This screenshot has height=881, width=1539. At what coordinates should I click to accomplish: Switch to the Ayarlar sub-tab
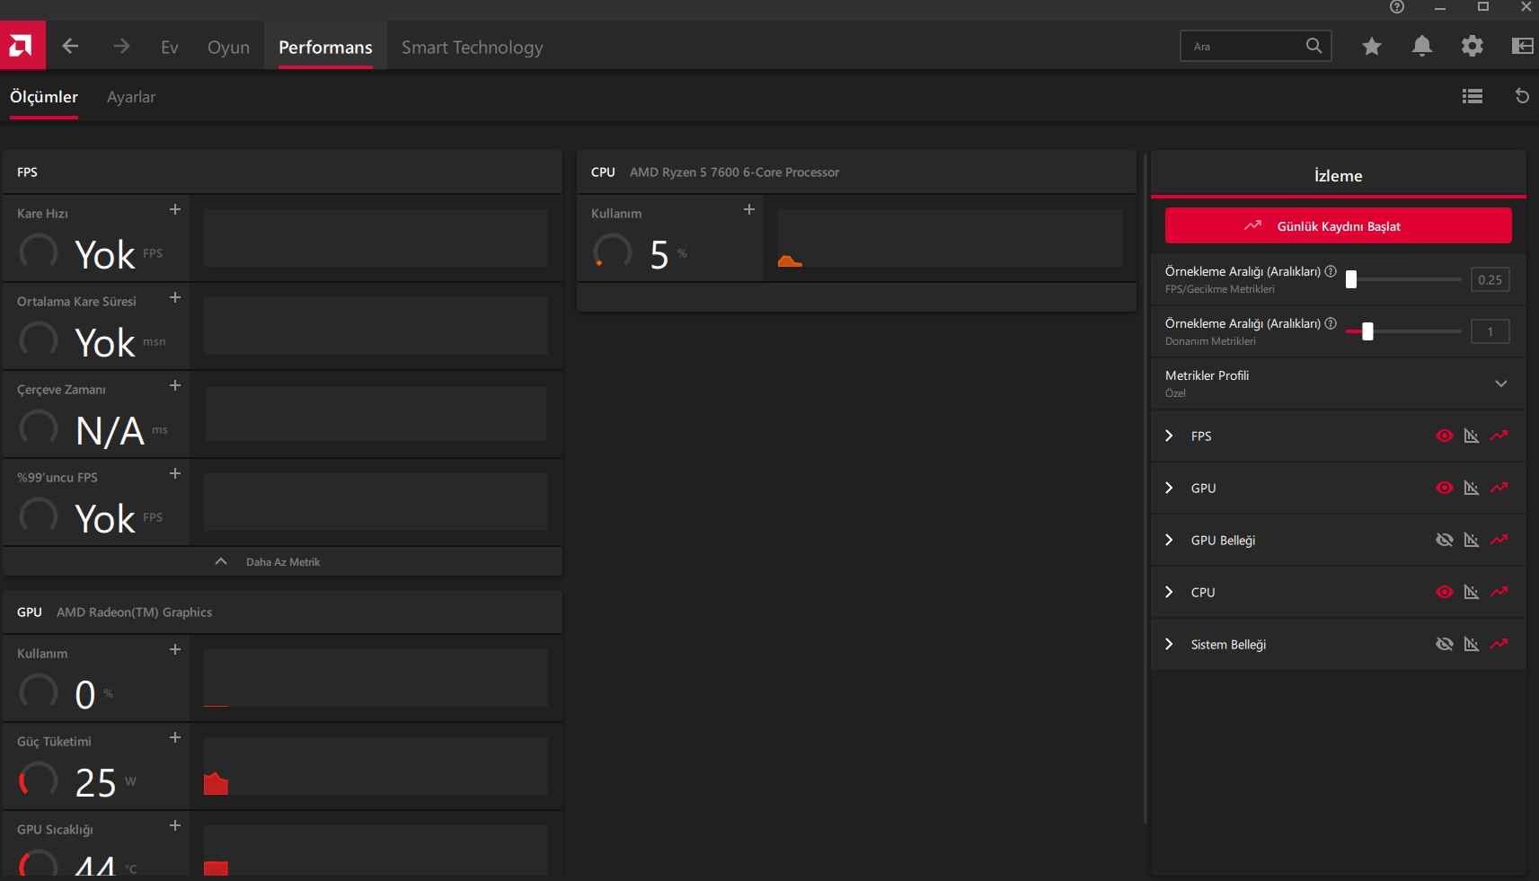131,97
